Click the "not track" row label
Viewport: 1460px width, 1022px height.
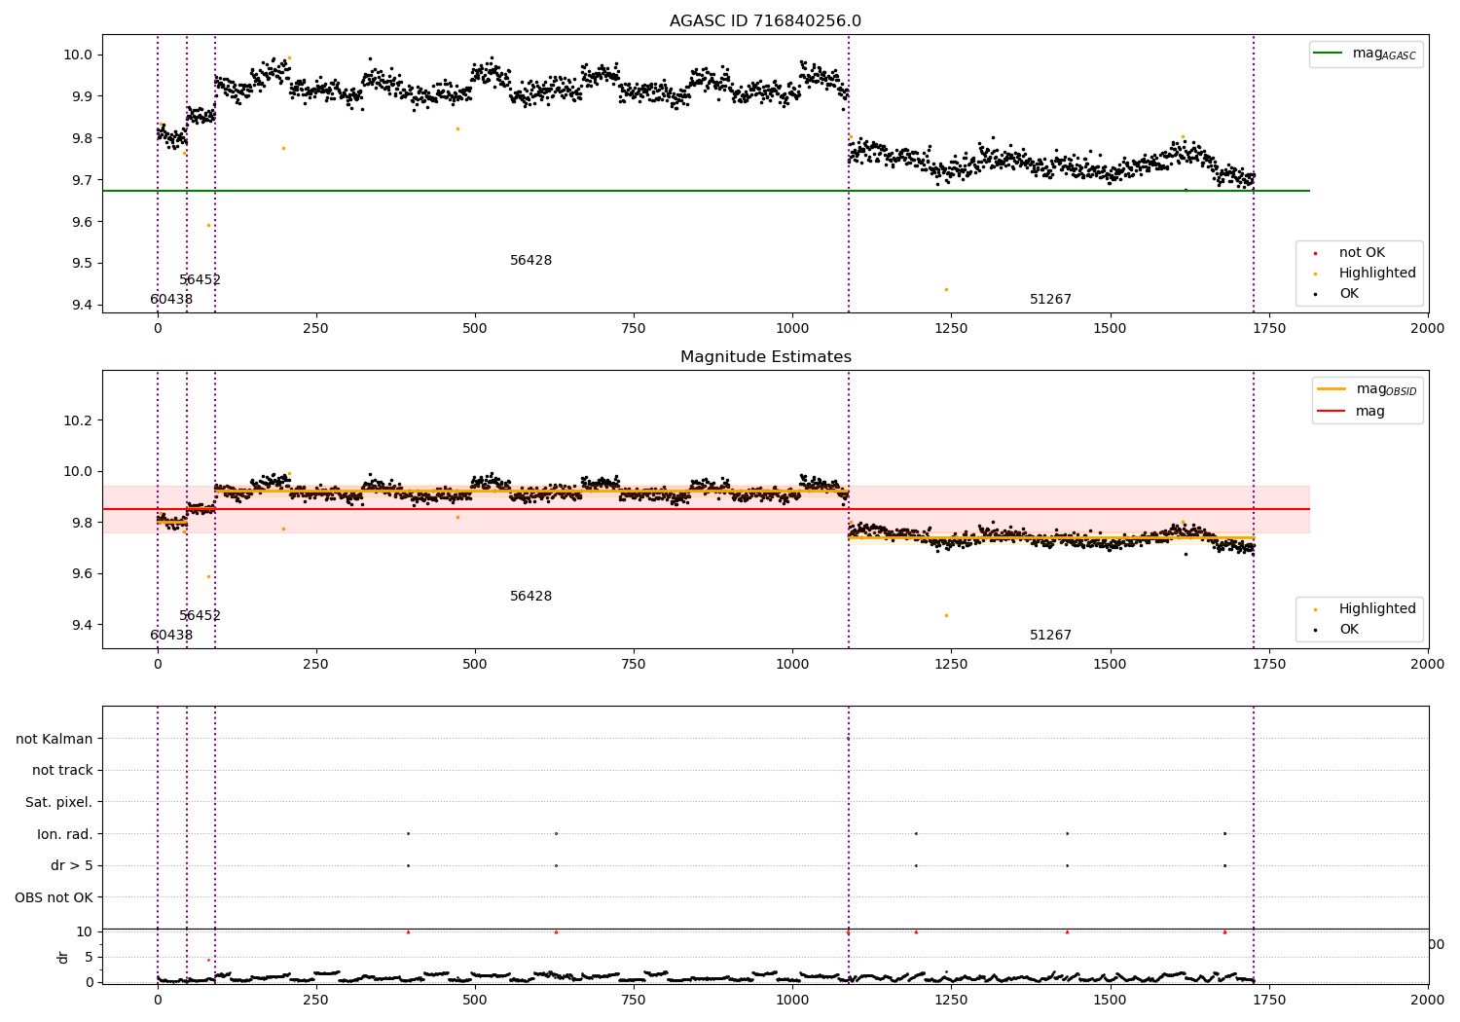[x=62, y=771]
